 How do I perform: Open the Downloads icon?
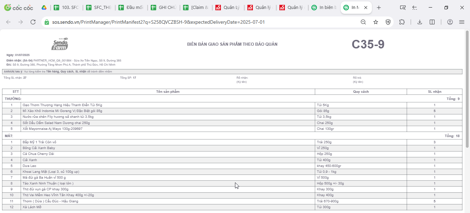click(420, 22)
